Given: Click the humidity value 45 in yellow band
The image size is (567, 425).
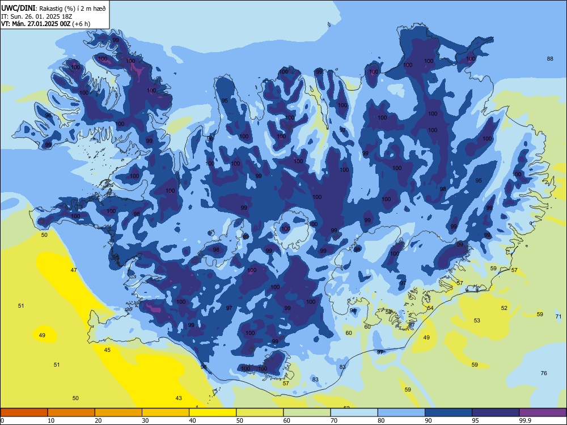Looking at the screenshot, I should (x=107, y=350).
